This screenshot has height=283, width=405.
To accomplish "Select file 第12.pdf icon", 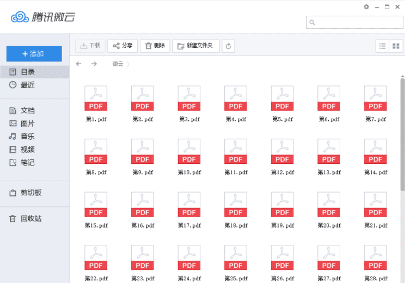I will click(283, 151).
